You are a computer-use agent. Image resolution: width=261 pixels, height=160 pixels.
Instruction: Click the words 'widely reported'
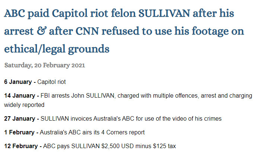[24, 105]
